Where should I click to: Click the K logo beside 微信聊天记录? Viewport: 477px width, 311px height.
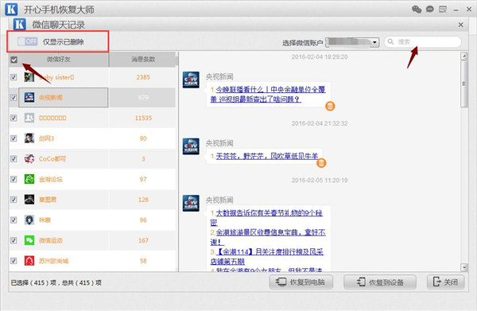[19, 25]
